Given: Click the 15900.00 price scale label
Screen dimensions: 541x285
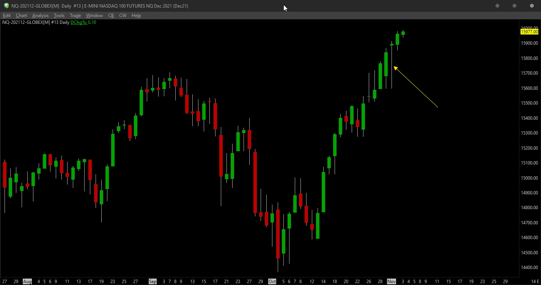Looking at the screenshot, I should click(530, 43).
